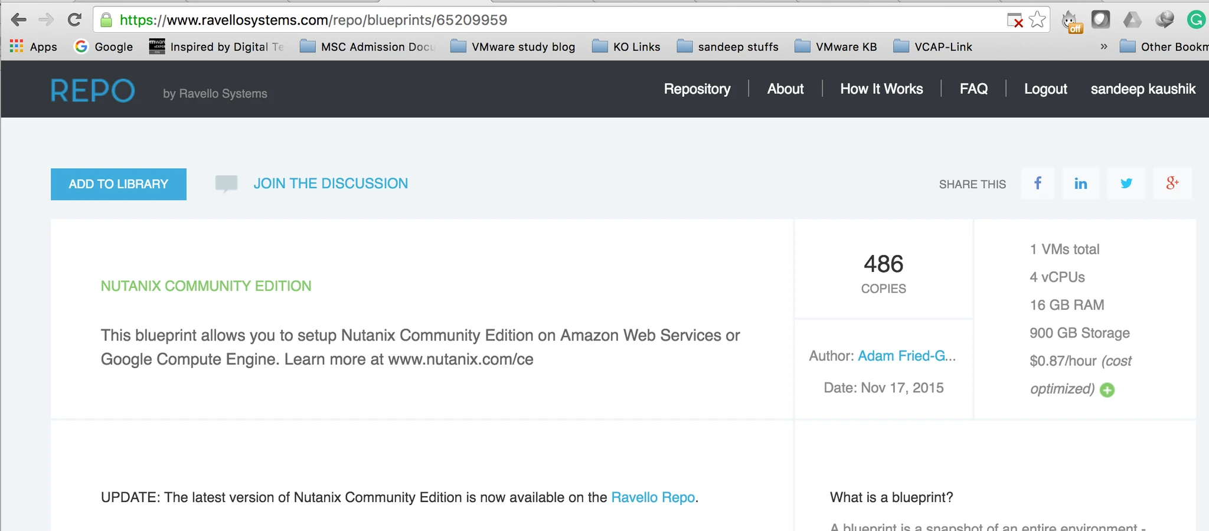Screen dimensions: 1209x531
Task: Open How It Works page
Action: (881, 89)
